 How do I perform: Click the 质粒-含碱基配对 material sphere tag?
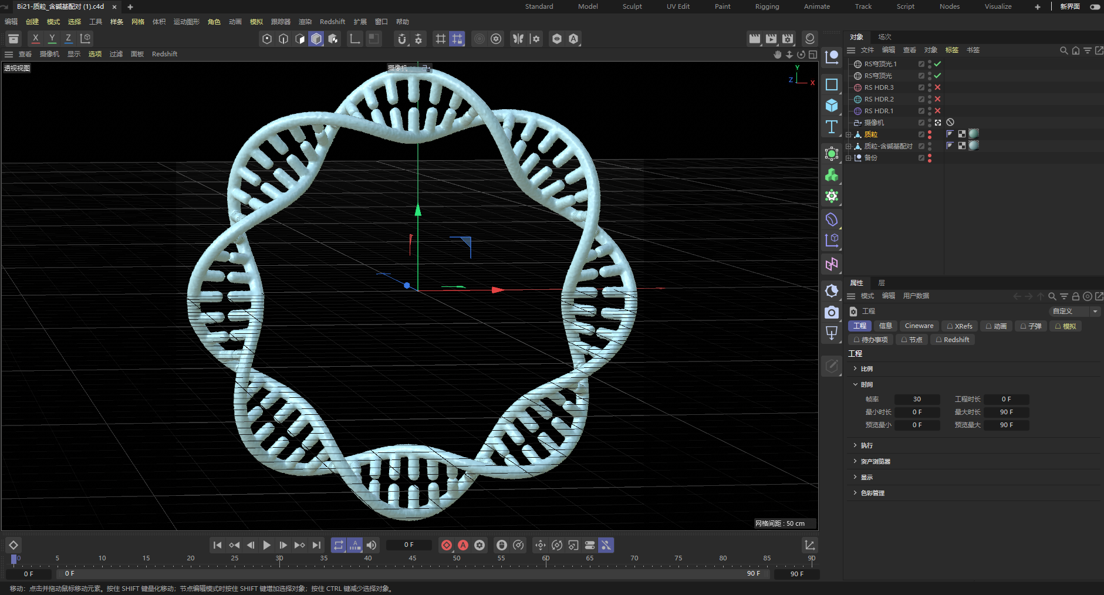tap(974, 146)
